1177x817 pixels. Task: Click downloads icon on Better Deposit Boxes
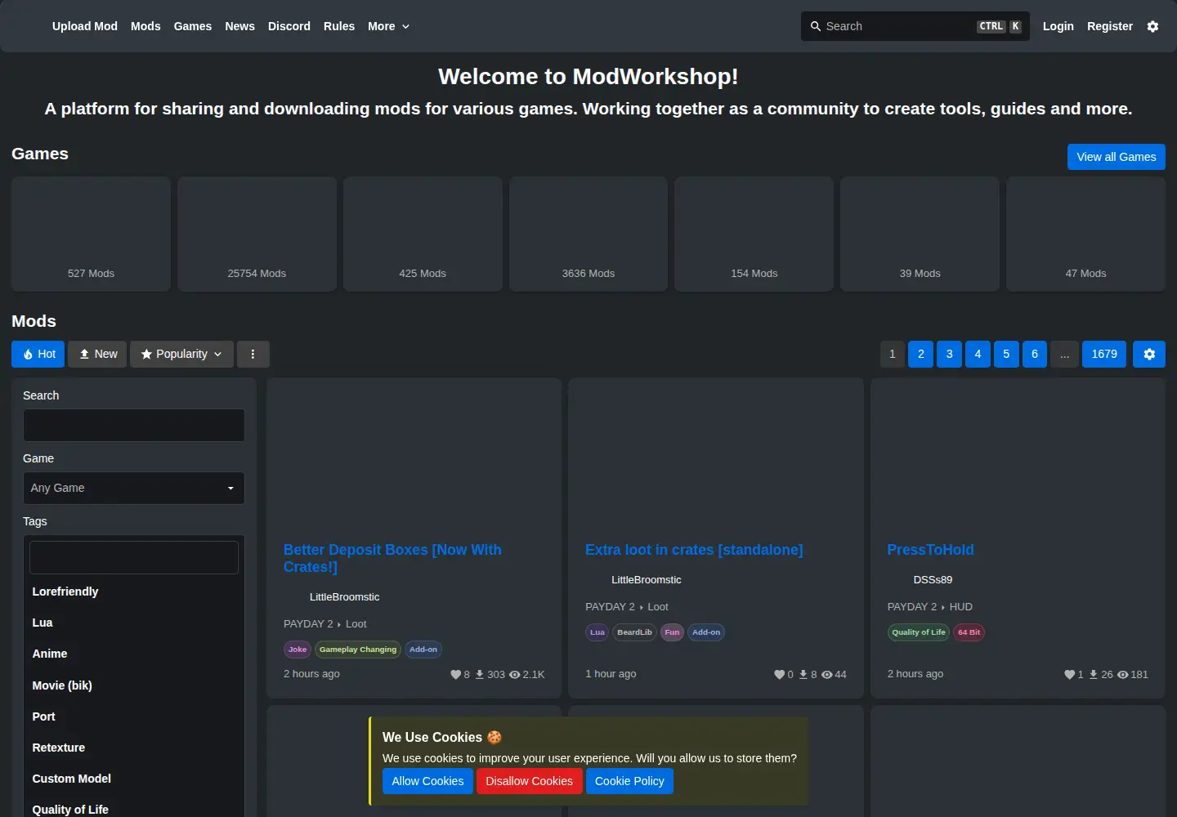pyautogui.click(x=480, y=675)
